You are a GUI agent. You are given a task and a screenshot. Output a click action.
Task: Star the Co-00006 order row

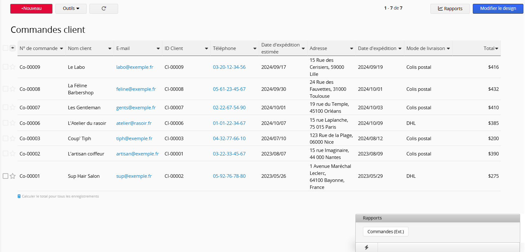point(13,123)
